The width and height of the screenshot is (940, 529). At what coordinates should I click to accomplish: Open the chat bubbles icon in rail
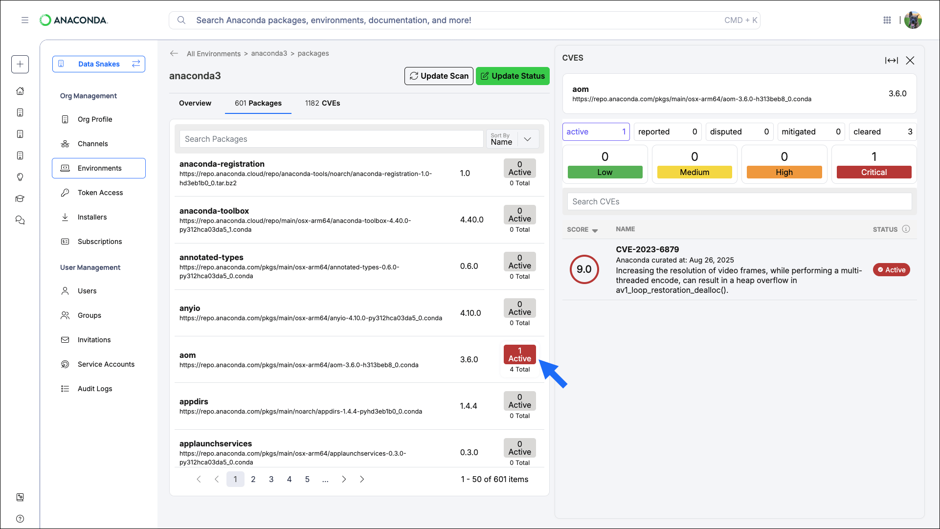(x=20, y=220)
